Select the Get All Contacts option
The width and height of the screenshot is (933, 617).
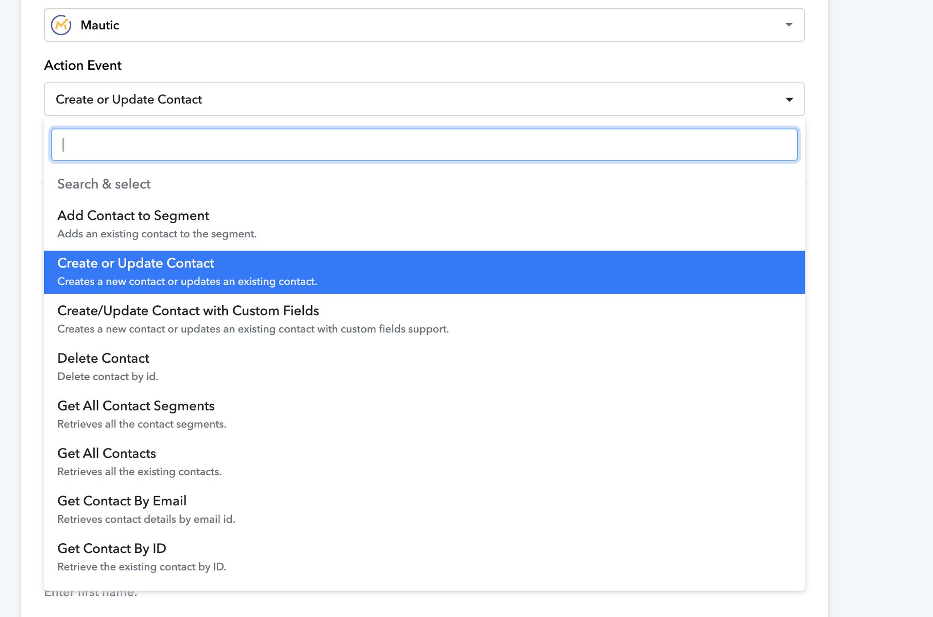tap(424, 463)
